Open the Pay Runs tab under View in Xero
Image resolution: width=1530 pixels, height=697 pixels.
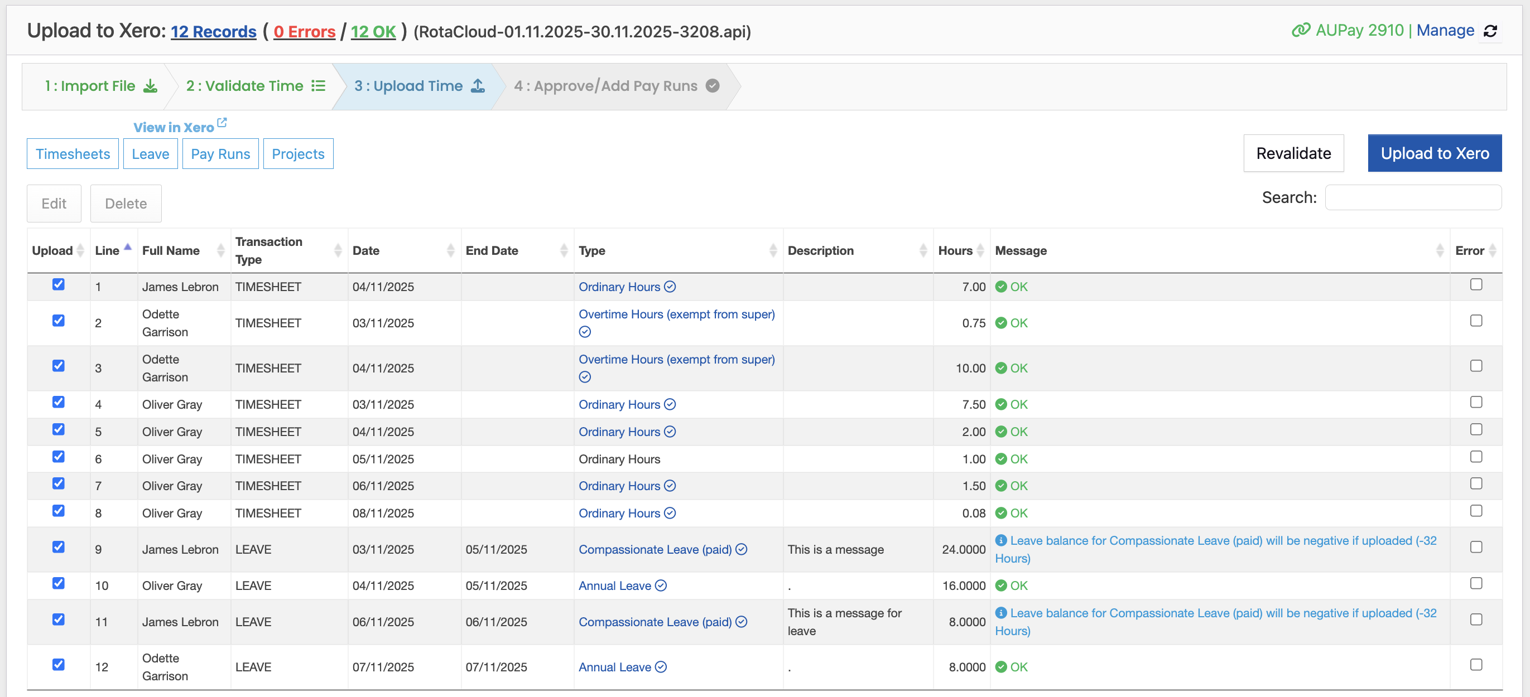(x=220, y=153)
